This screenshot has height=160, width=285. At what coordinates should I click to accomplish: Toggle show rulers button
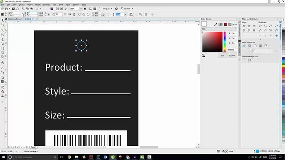pos(90,9)
